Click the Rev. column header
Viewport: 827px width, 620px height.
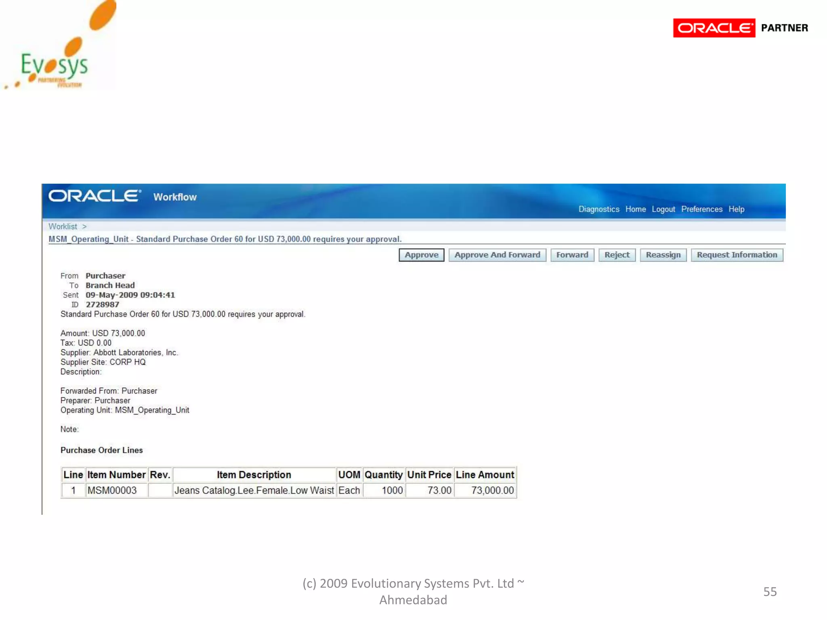(160, 475)
